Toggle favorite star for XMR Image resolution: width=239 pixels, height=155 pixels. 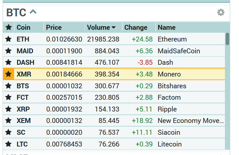coord(9,74)
